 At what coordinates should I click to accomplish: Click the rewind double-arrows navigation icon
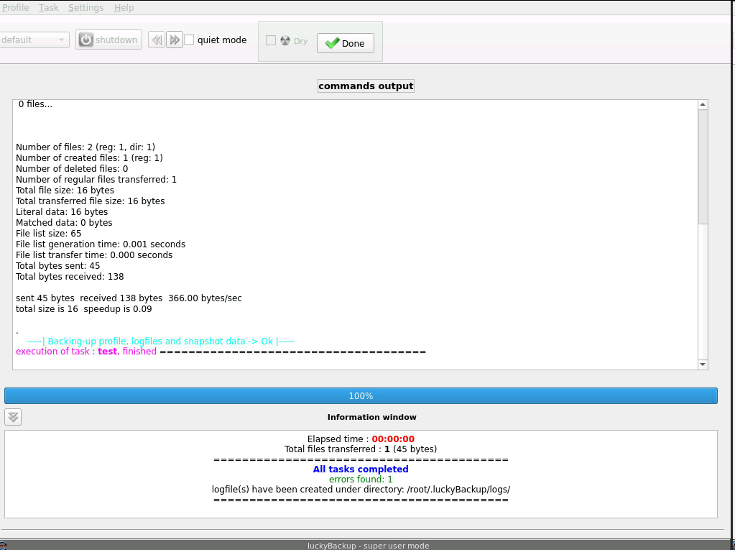coord(156,40)
